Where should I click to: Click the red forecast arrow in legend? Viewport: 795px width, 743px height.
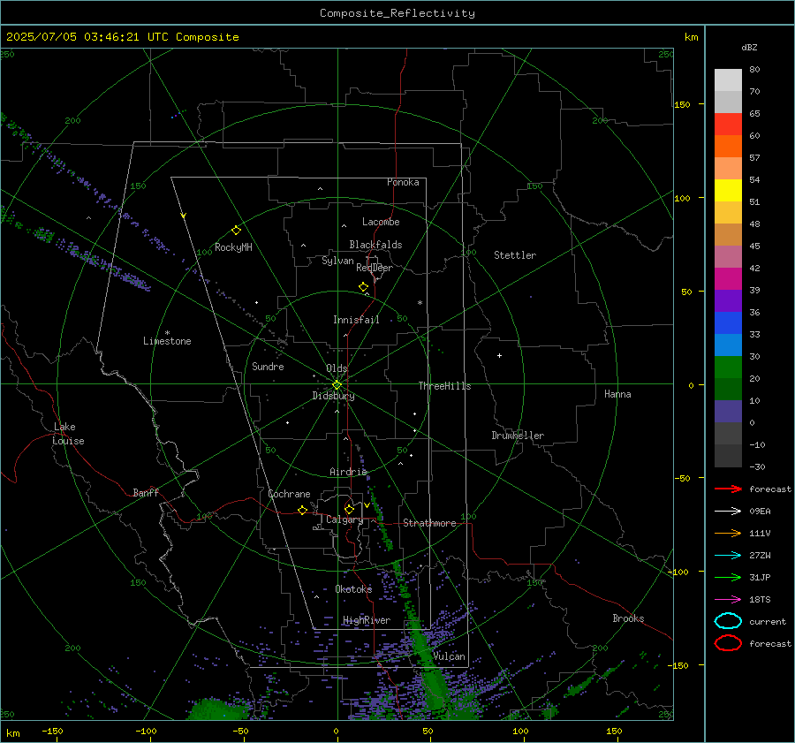[728, 489]
